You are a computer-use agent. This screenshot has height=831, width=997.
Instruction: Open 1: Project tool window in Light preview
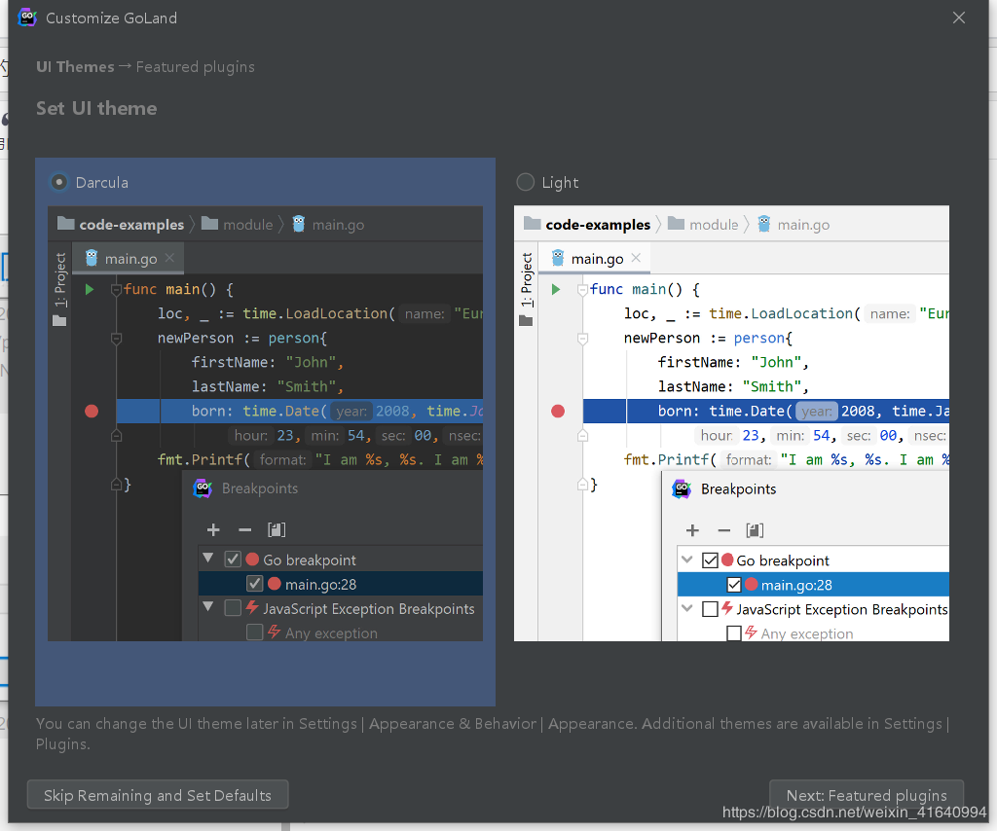click(x=527, y=279)
